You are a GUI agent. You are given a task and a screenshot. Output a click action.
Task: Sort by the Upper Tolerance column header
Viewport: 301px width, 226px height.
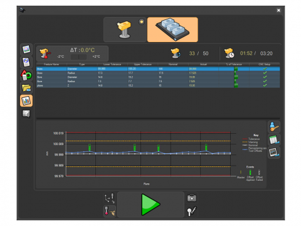tap(143, 64)
